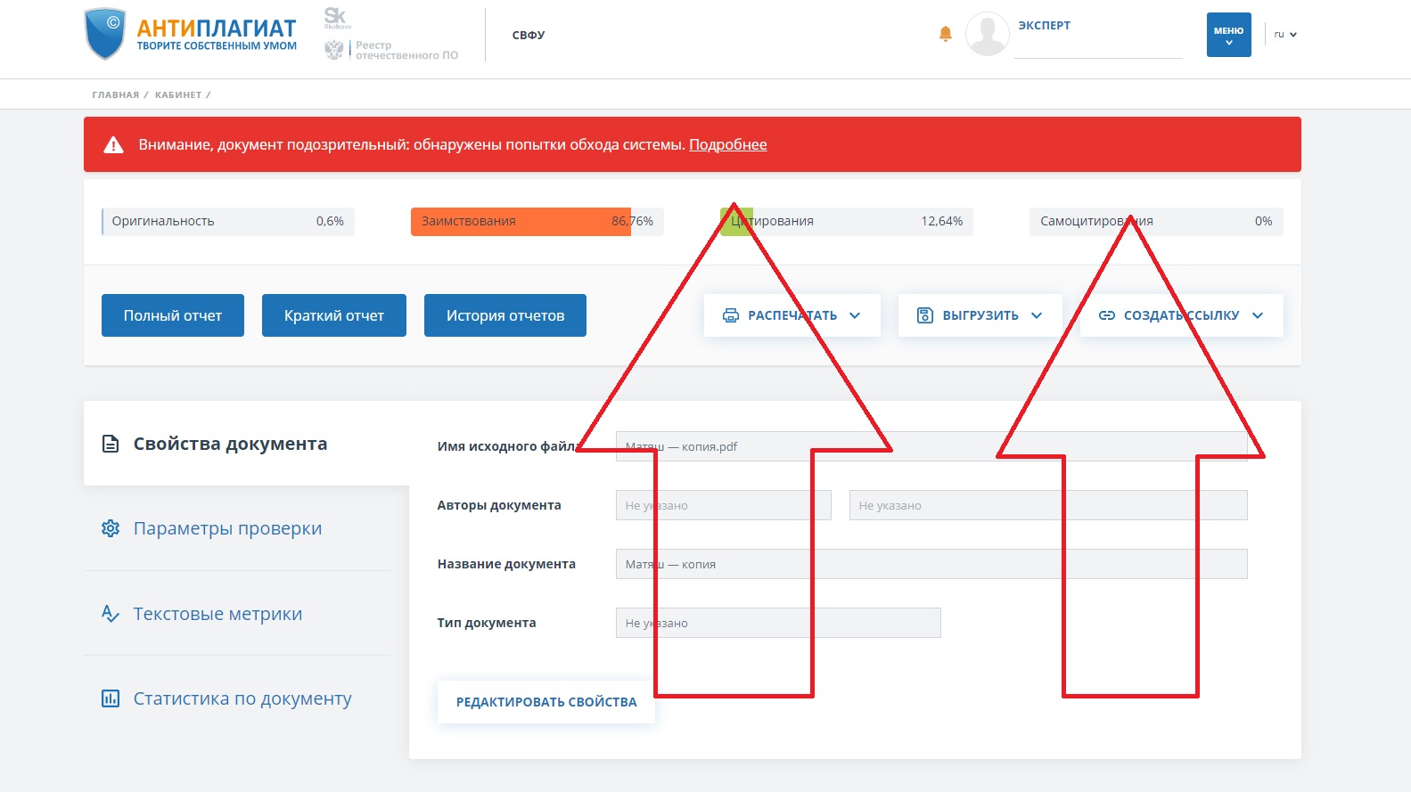Click the metrics icon beside Текстовые метрики
This screenshot has width=1411, height=792.
[x=111, y=614]
